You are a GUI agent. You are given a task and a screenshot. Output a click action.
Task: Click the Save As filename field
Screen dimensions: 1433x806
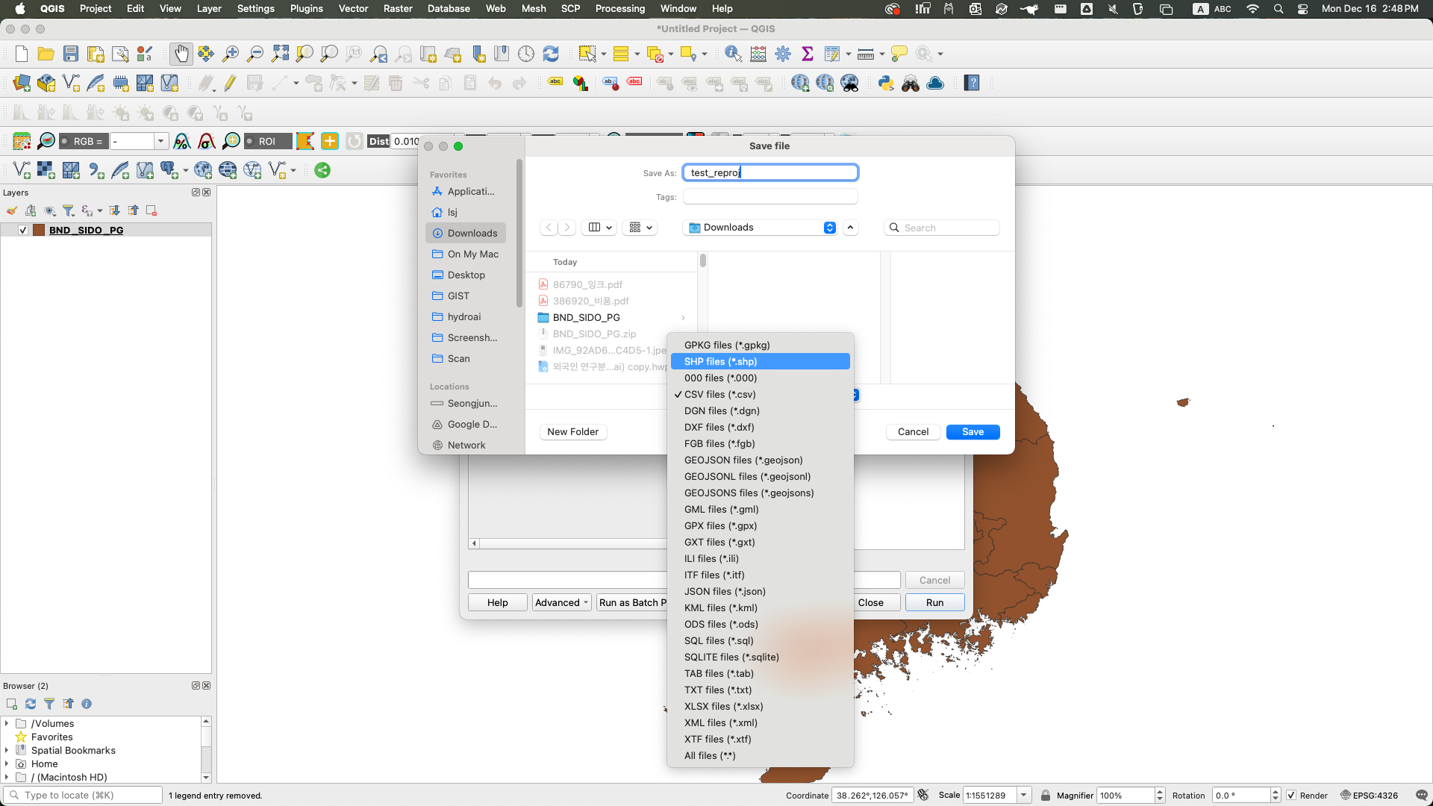(x=770, y=172)
